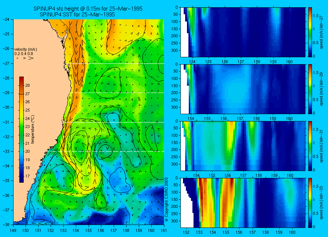Viewport: 328px width, 237px height.
Task: Click the 250 depth tick on lat=-31 section
Action: coord(175,157)
